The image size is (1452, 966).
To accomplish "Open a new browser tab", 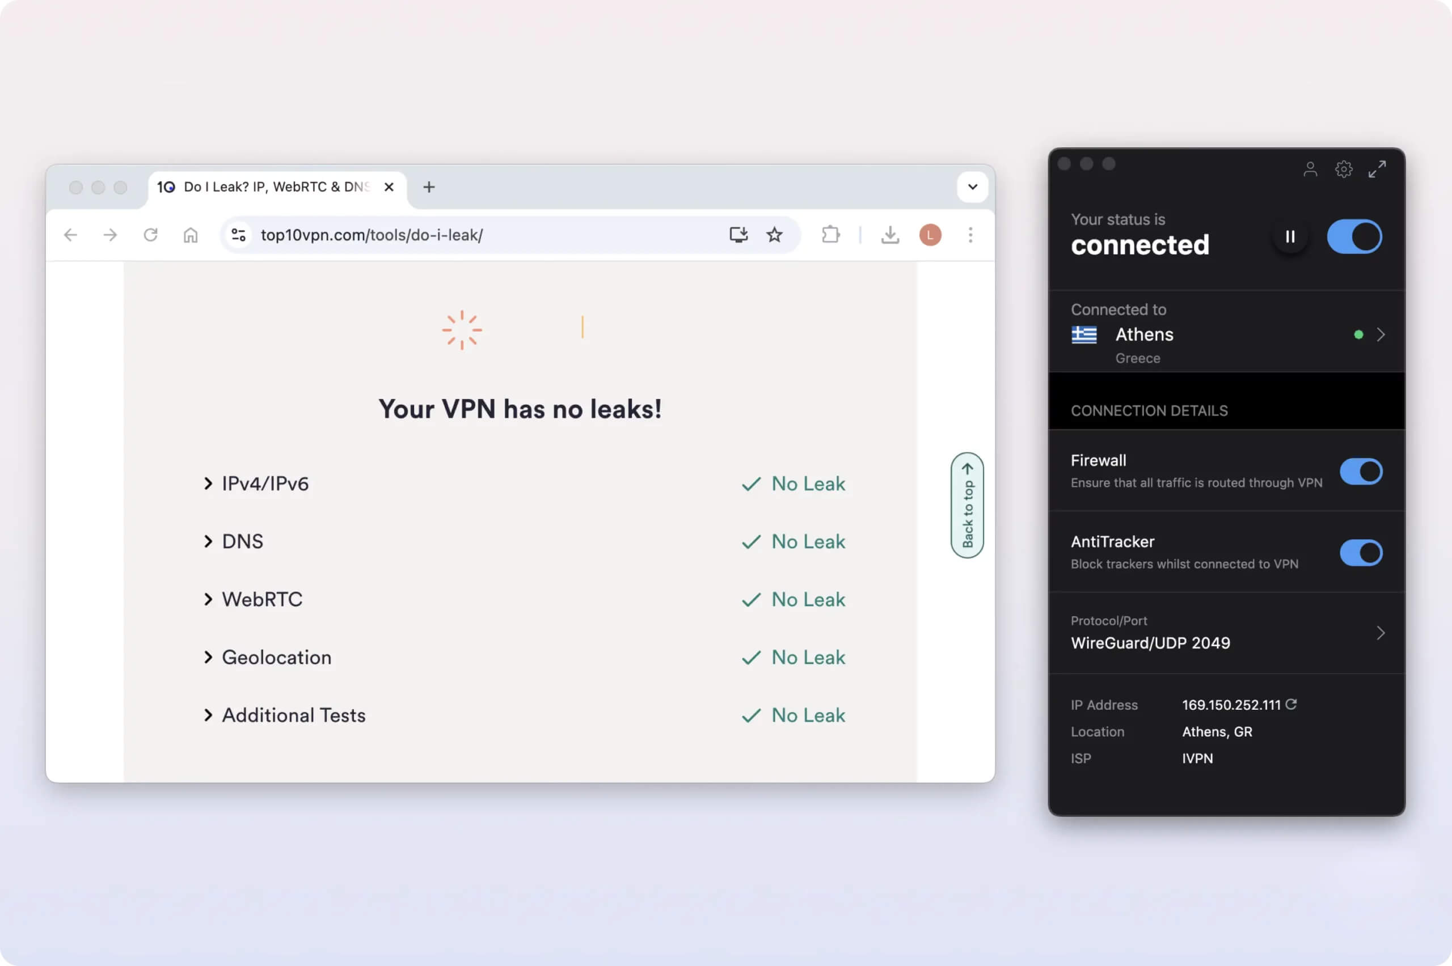I will [x=429, y=187].
